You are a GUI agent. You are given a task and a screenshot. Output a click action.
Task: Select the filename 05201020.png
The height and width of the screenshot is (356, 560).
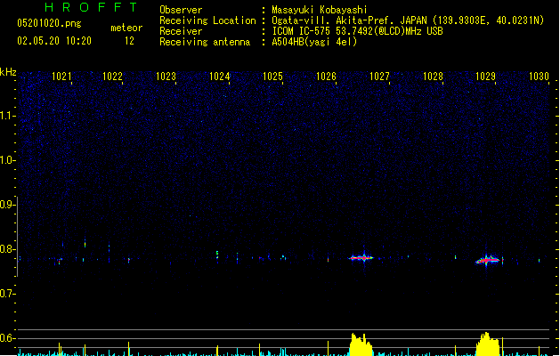[49, 23]
